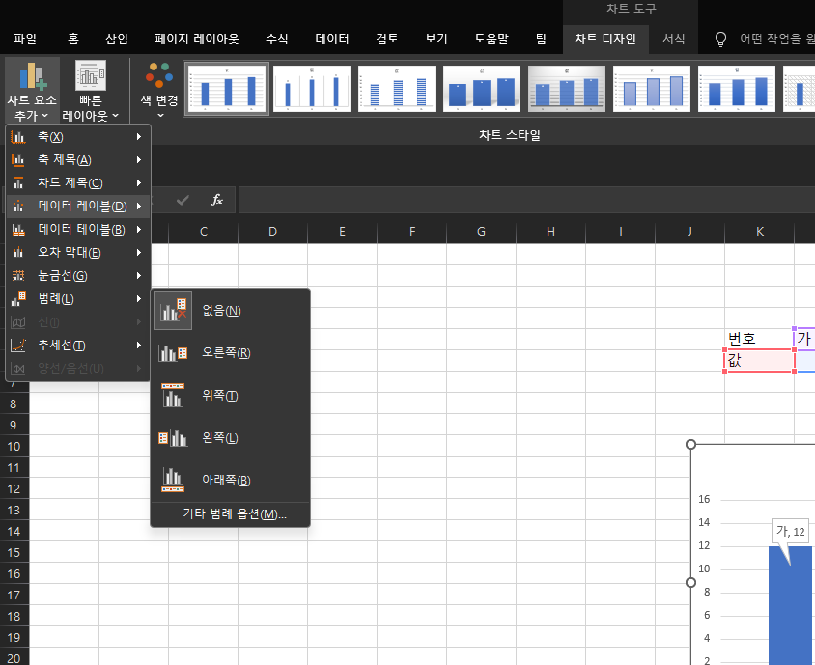Viewport: 815px width, 665px height.
Task: Apply the fifth gray-background chart style
Action: (x=567, y=89)
